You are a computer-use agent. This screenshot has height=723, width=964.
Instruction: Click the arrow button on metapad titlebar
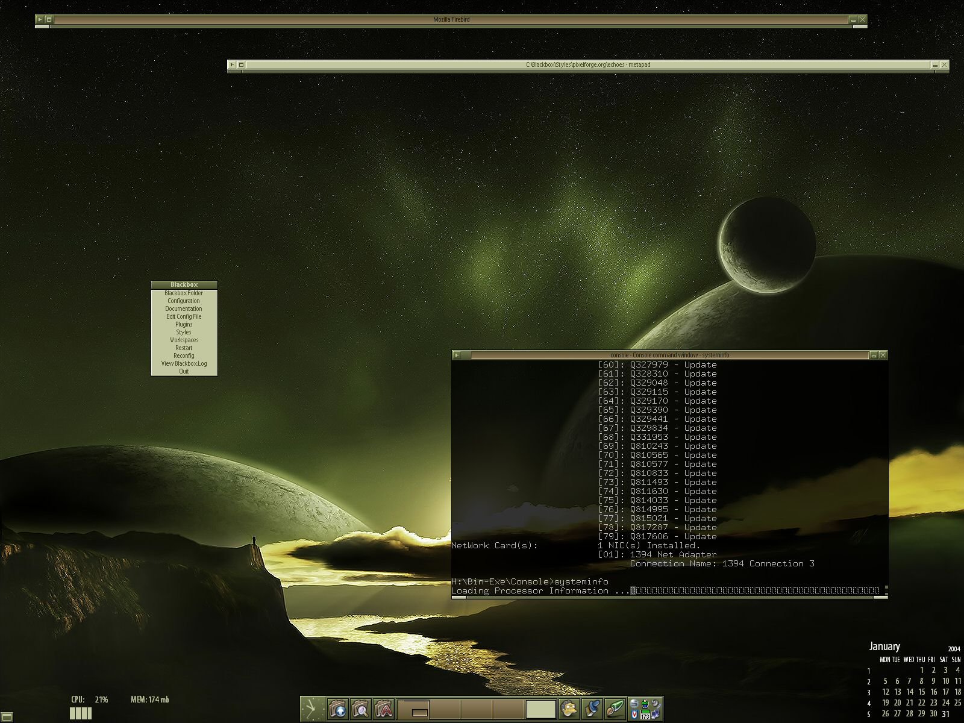tap(233, 64)
